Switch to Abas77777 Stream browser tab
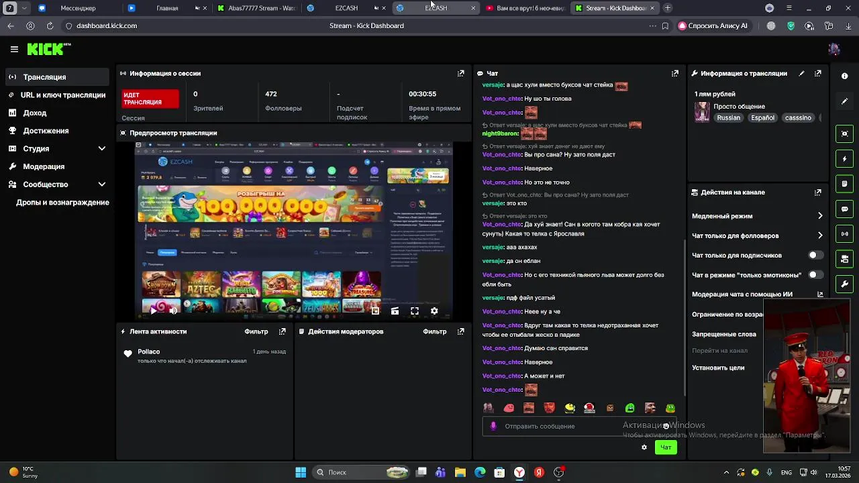The height and width of the screenshot is (483, 859). 257,8
